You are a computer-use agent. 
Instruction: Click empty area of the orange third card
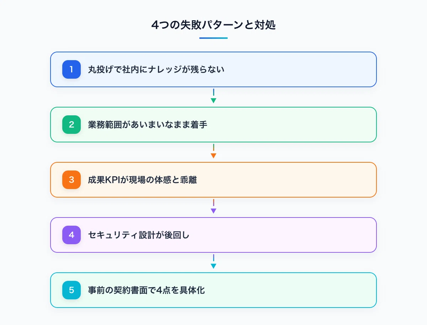(x=302, y=180)
